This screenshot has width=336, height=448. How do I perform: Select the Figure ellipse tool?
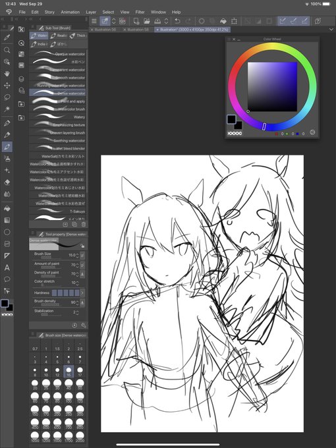7,232
